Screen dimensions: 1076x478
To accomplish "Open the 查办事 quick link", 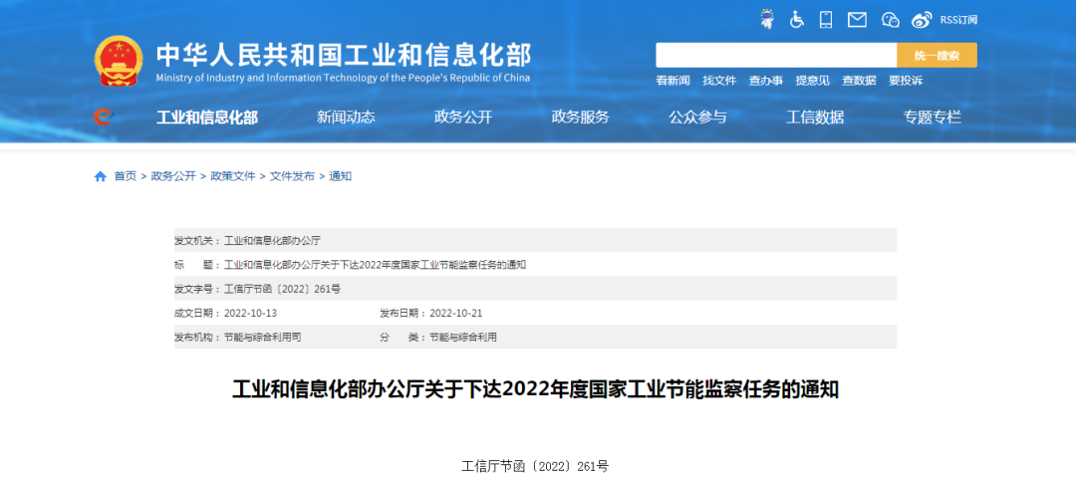I will tap(766, 81).
